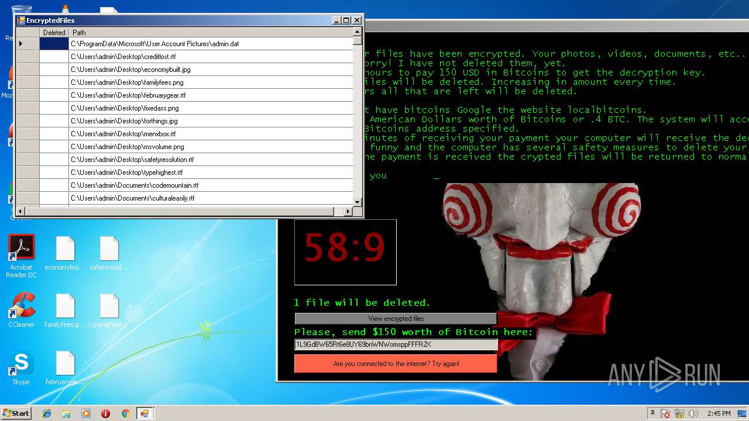This screenshot has width=749, height=421.
Task: Maximize the EncryptedFiles window
Action: 346,20
